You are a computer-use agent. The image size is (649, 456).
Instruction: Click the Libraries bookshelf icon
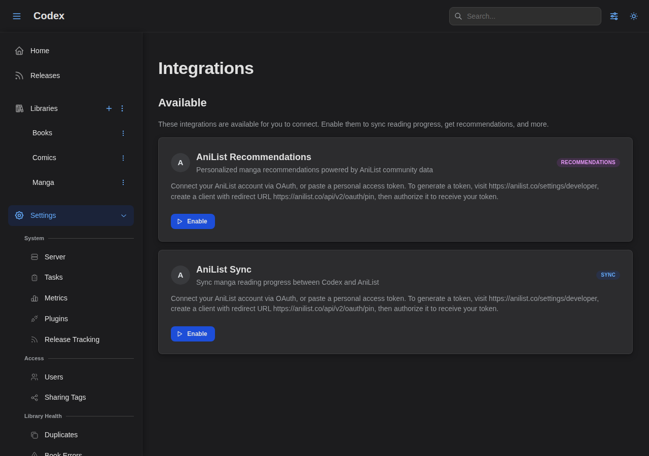[19, 108]
